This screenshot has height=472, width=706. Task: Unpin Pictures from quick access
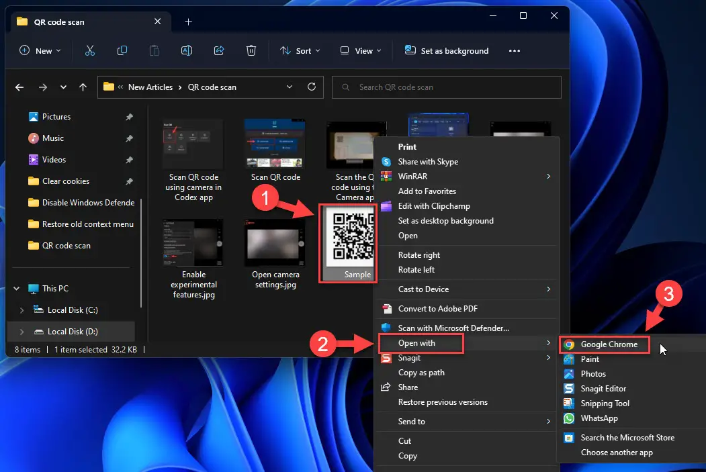pos(129,117)
